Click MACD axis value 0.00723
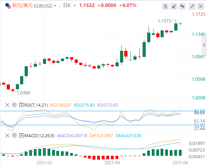The height and width of the screenshot is (167, 207). (197, 150)
